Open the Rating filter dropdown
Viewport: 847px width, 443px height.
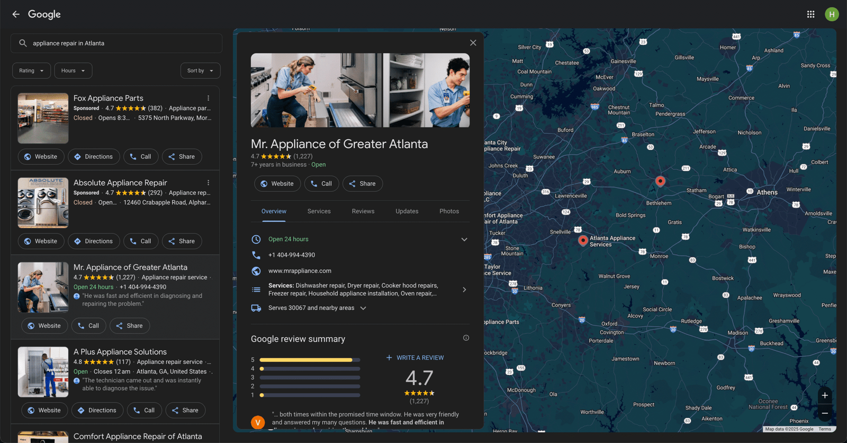coord(32,71)
